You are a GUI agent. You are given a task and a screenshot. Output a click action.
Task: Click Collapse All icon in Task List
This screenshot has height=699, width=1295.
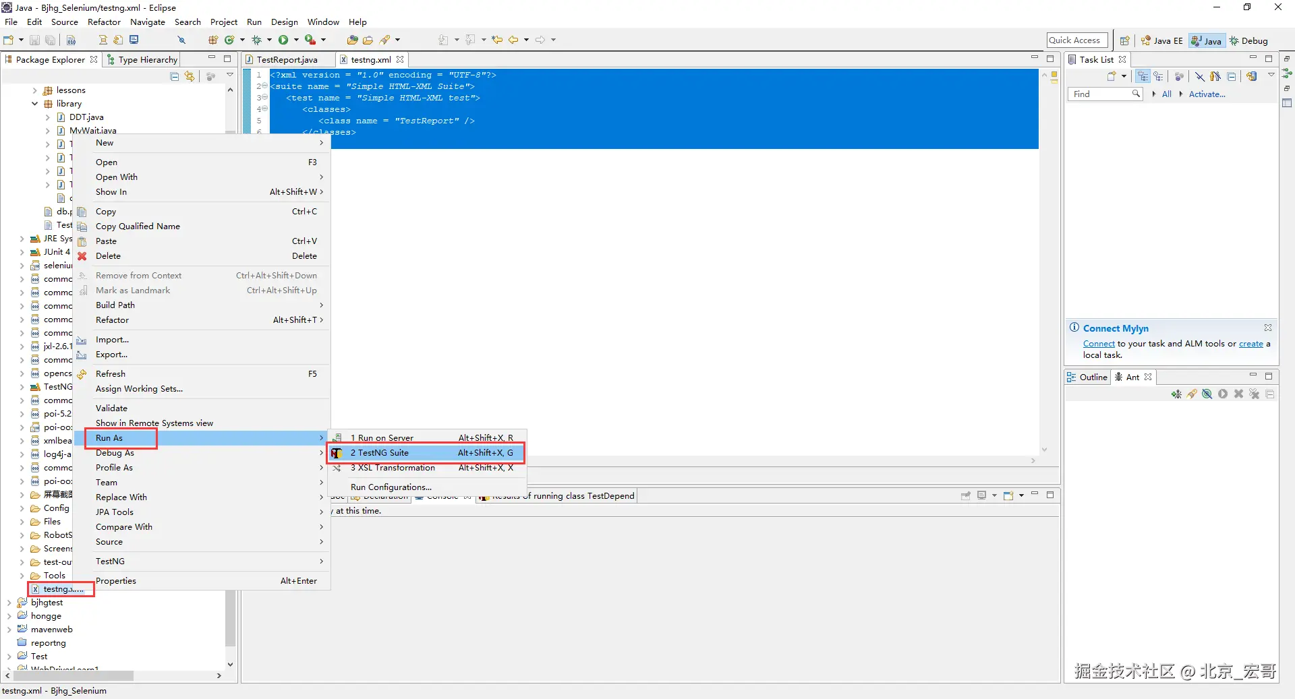point(1232,76)
